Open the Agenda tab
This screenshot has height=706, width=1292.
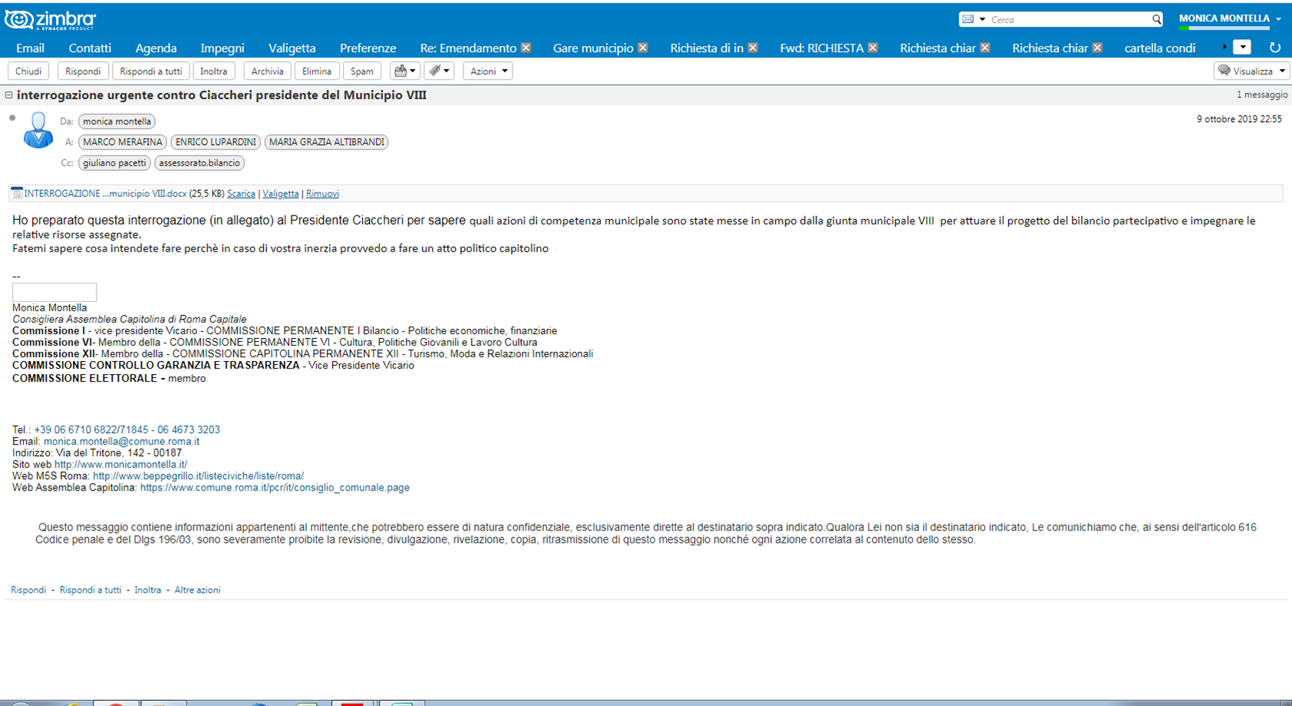click(156, 48)
